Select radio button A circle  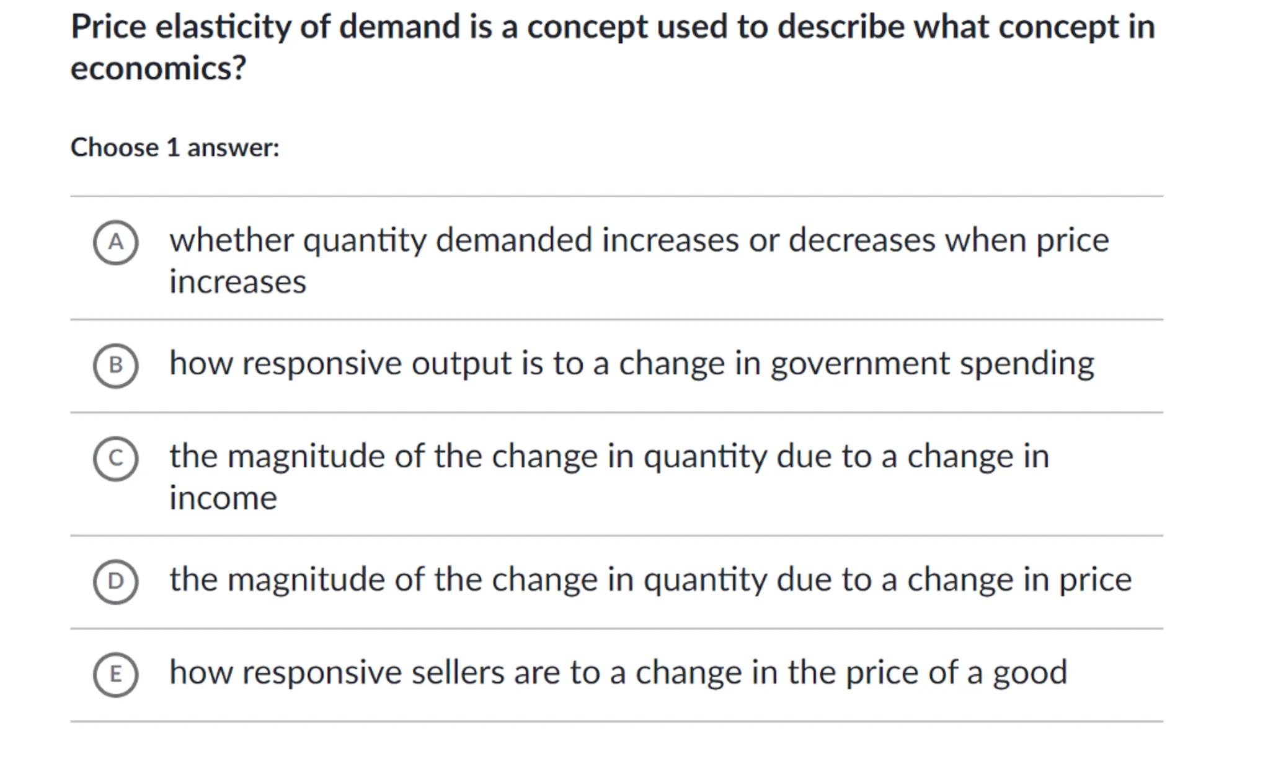point(115,242)
